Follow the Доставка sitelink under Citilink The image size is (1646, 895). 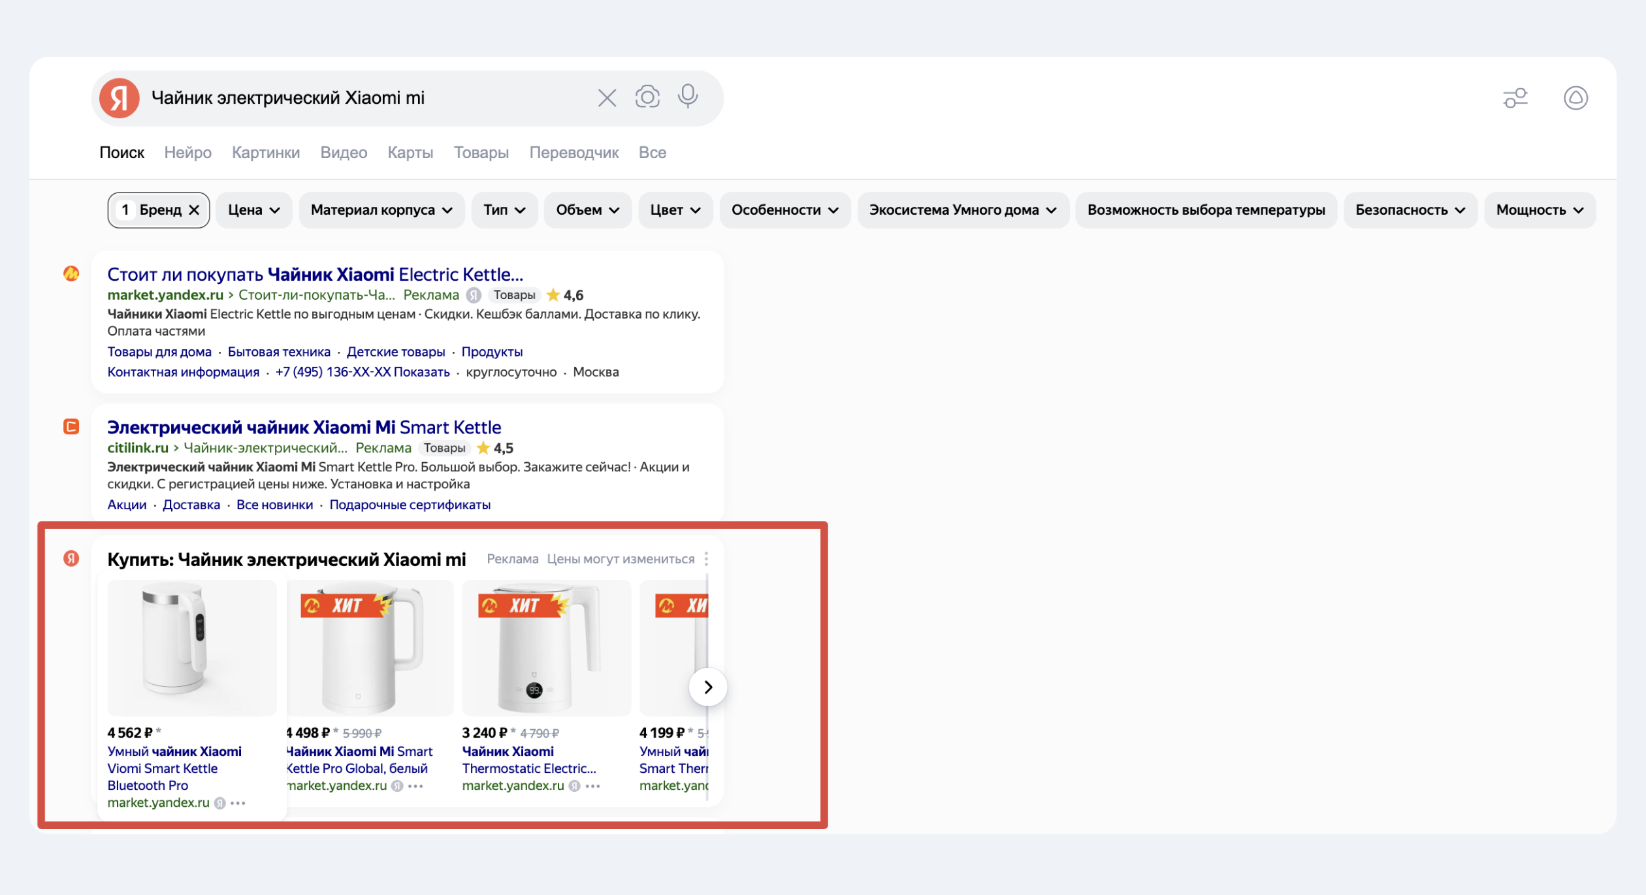pyautogui.click(x=191, y=505)
